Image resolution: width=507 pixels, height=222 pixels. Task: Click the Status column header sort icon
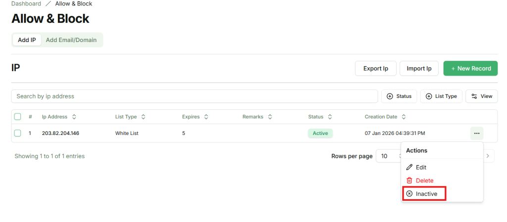click(x=330, y=117)
